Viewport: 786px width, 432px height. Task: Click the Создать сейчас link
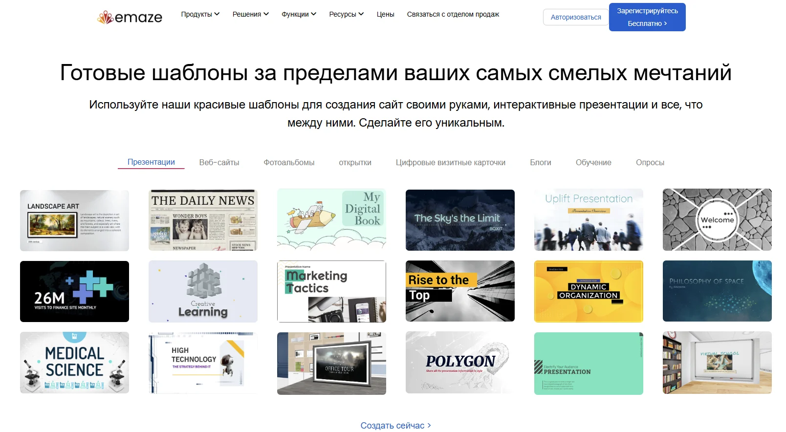(396, 426)
